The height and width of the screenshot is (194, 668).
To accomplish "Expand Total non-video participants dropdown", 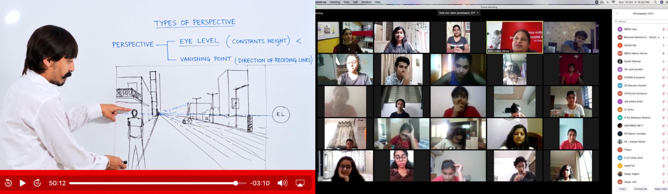I will (459, 13).
